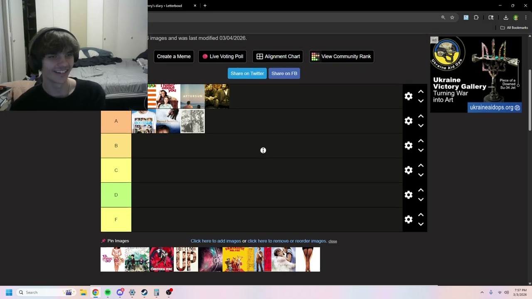
Task: Pick the Interstellar space poster thumbnail
Action: 210,260
